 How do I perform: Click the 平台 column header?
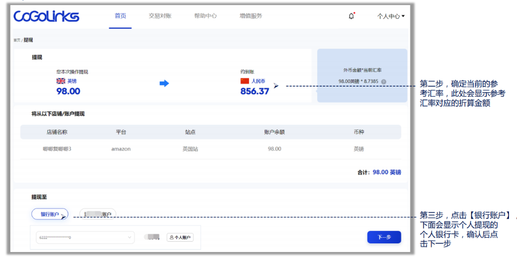[x=121, y=132]
